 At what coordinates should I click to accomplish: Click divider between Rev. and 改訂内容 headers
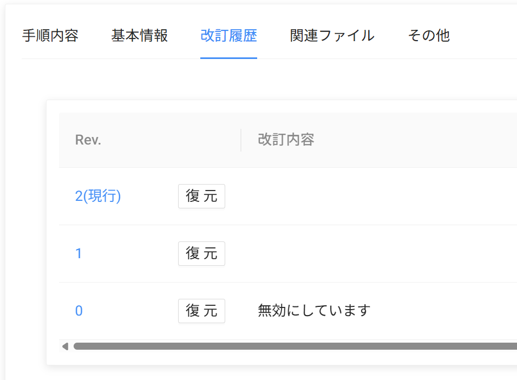click(241, 140)
